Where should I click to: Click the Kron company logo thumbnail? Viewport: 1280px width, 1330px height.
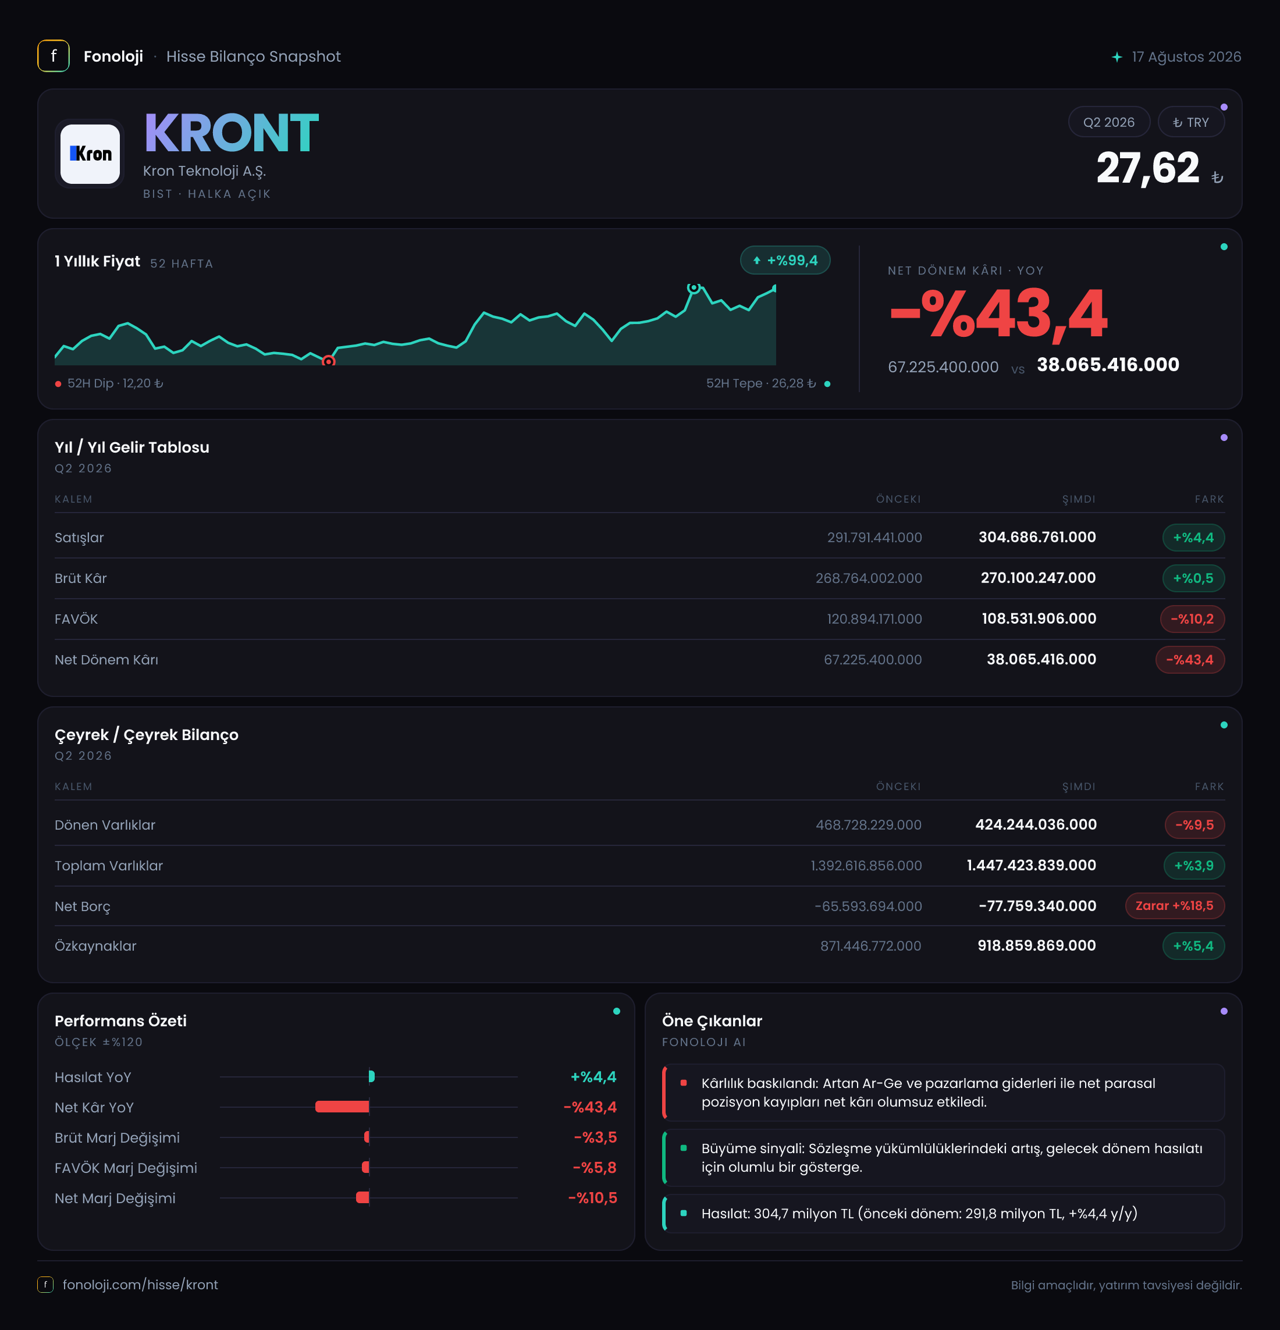tap(90, 154)
